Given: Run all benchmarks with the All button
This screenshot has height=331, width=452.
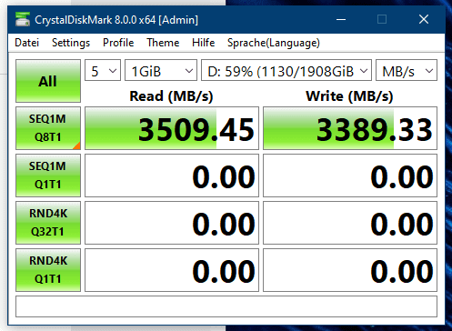Looking at the screenshot, I should 48,81.
